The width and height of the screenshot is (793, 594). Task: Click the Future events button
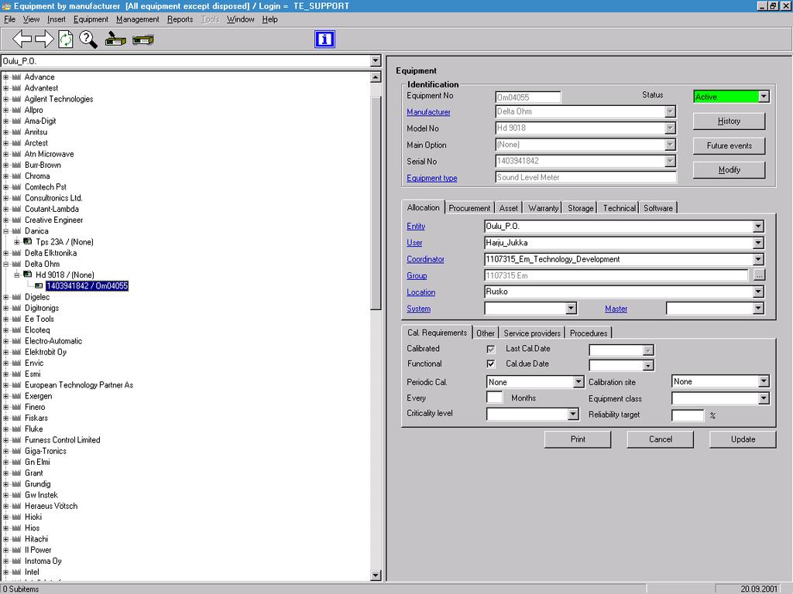click(729, 145)
